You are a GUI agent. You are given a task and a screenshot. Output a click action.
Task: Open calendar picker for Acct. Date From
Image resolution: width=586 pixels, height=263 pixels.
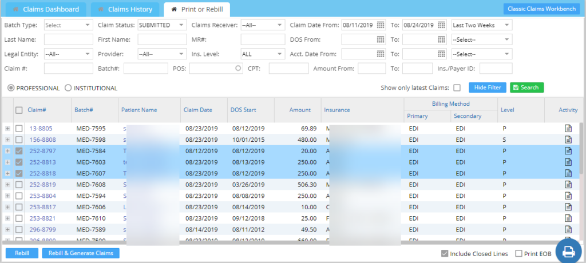point(381,54)
